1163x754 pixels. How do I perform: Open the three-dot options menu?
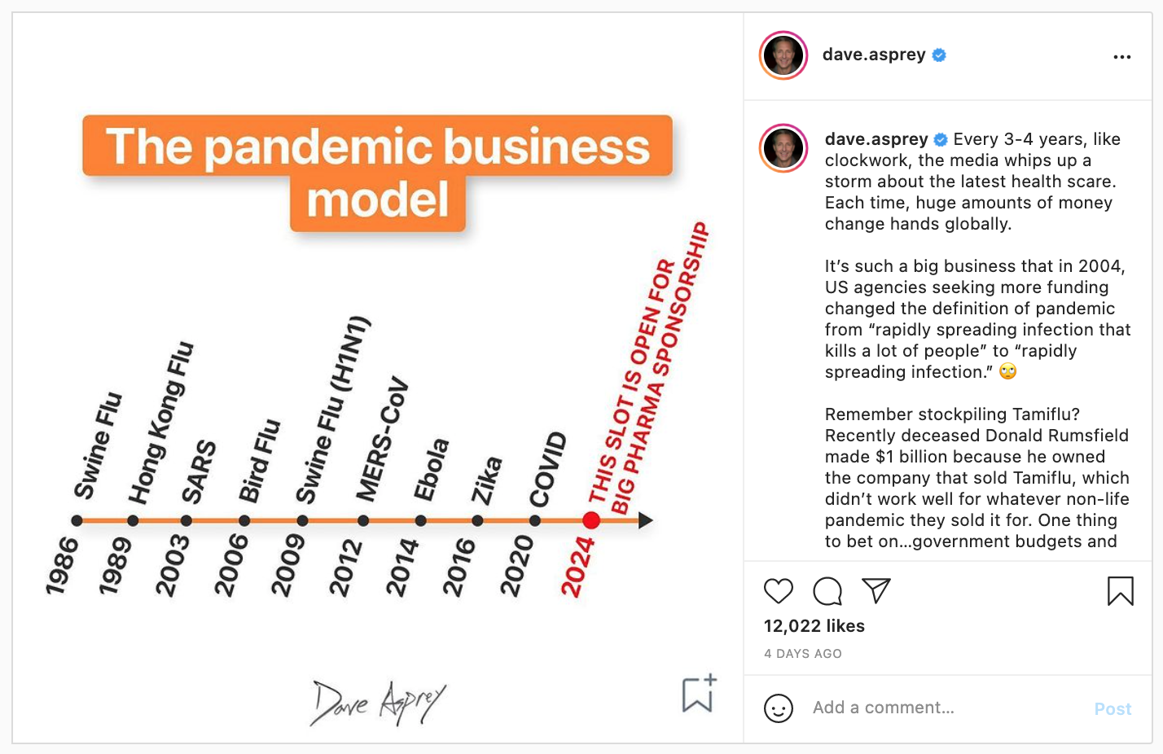[x=1122, y=56]
